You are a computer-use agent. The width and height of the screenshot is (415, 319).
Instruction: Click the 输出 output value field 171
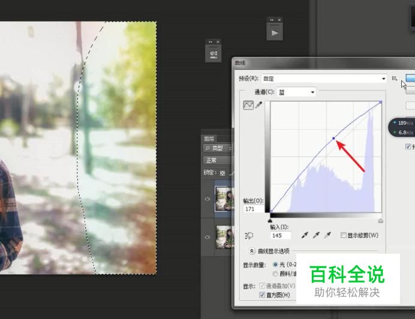254,209
